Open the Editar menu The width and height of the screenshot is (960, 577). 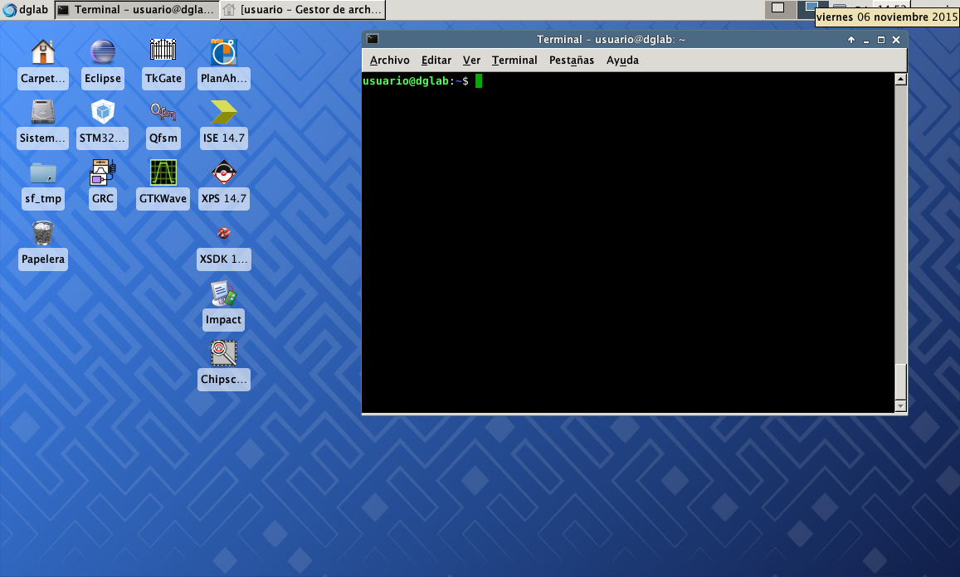(436, 61)
